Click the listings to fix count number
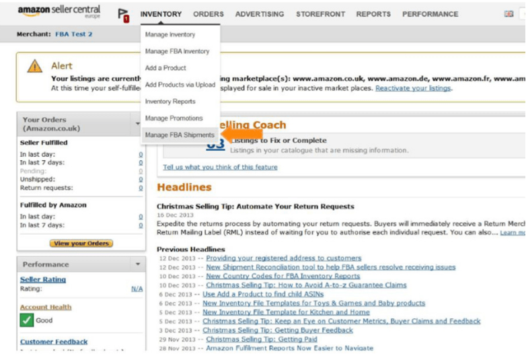Viewport: 526px width, 354px height. (215, 144)
